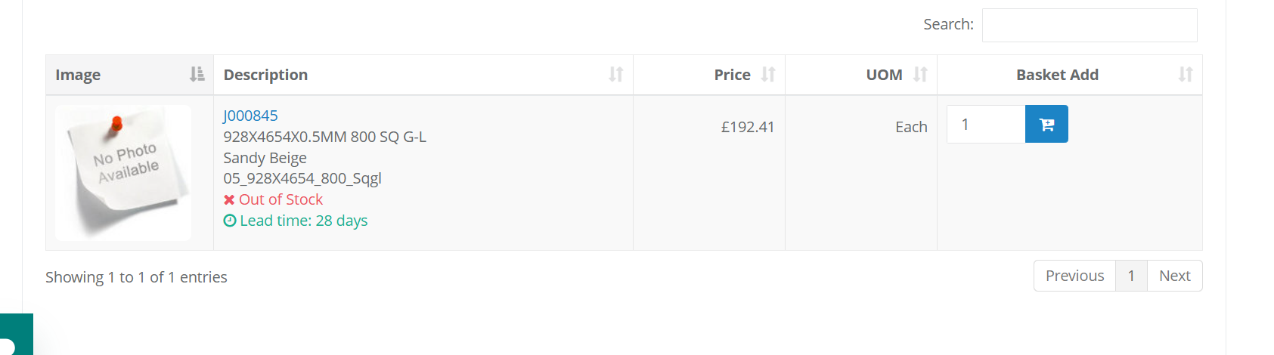Toggle the UOM column sort arrows
This screenshot has width=1274, height=355.
point(920,74)
